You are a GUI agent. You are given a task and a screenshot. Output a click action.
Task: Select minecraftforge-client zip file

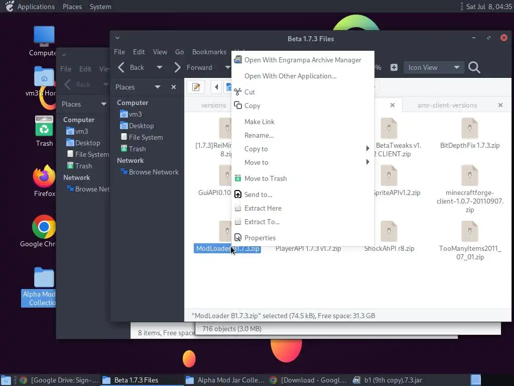[x=470, y=189]
